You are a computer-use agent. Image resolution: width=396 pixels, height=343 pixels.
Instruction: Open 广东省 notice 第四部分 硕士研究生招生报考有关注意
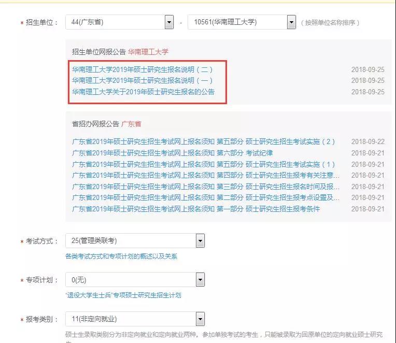206,176
